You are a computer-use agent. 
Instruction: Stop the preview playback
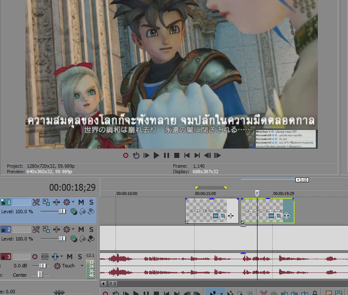click(x=177, y=155)
